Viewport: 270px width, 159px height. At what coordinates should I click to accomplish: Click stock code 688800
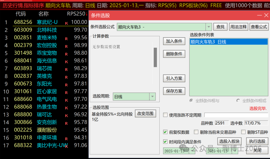23,115
